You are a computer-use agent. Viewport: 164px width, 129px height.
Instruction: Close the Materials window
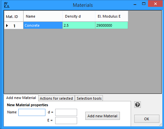[156, 4]
